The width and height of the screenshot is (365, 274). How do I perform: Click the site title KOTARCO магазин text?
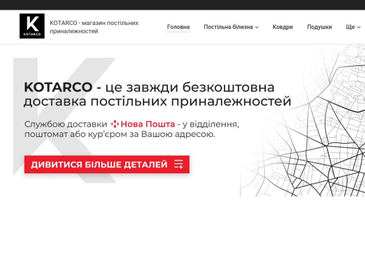[94, 27]
